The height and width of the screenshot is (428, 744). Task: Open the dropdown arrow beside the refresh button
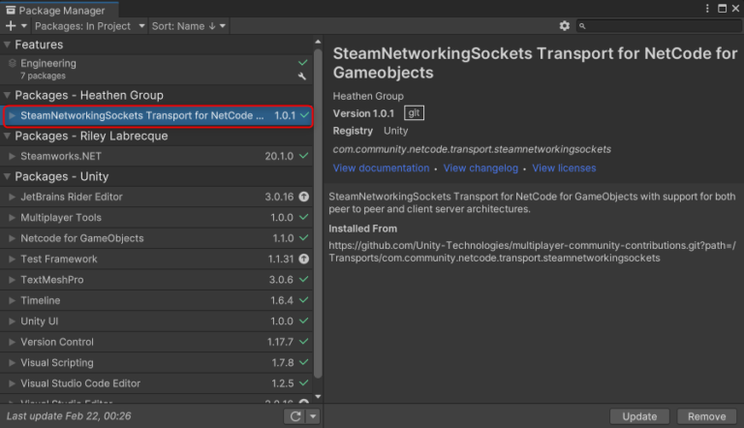click(313, 416)
